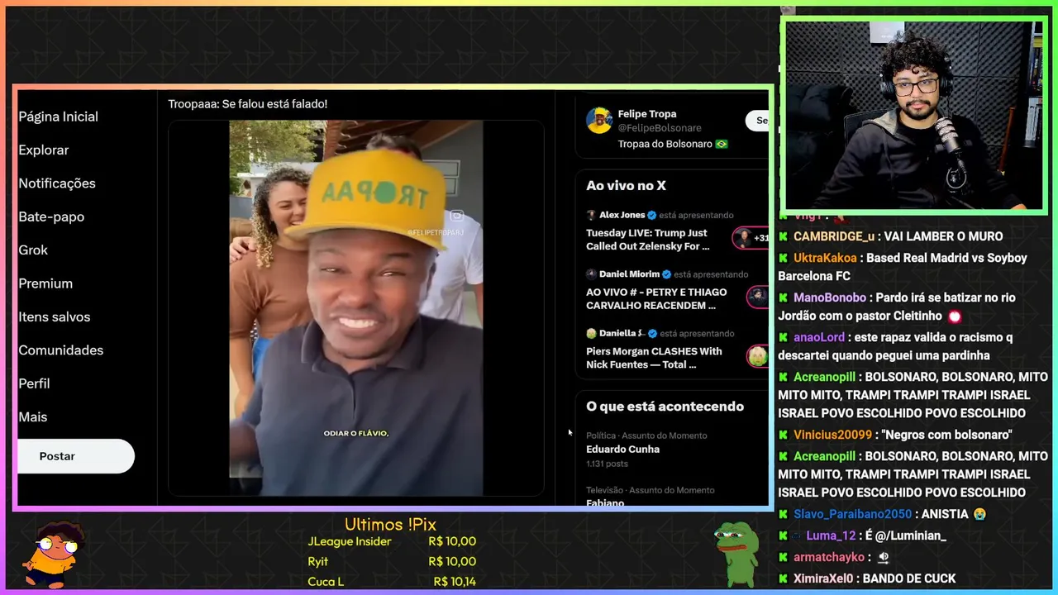This screenshot has height=595, width=1058.
Task: Open Itens salvos bookmarks
Action: [55, 317]
